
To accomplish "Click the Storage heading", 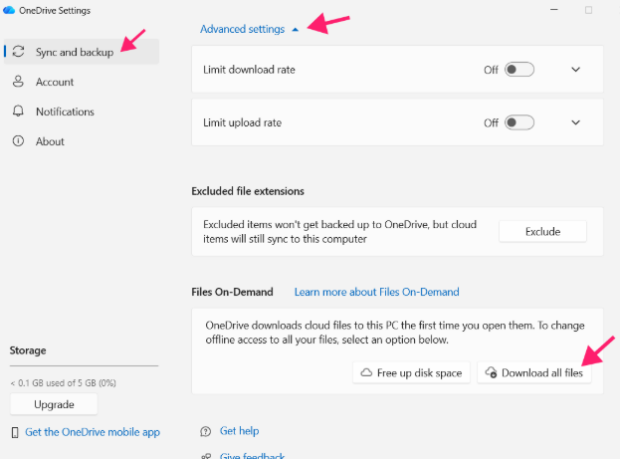I will 28,350.
